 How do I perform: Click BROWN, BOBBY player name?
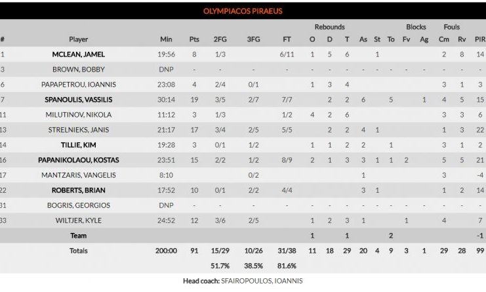pos(78,70)
